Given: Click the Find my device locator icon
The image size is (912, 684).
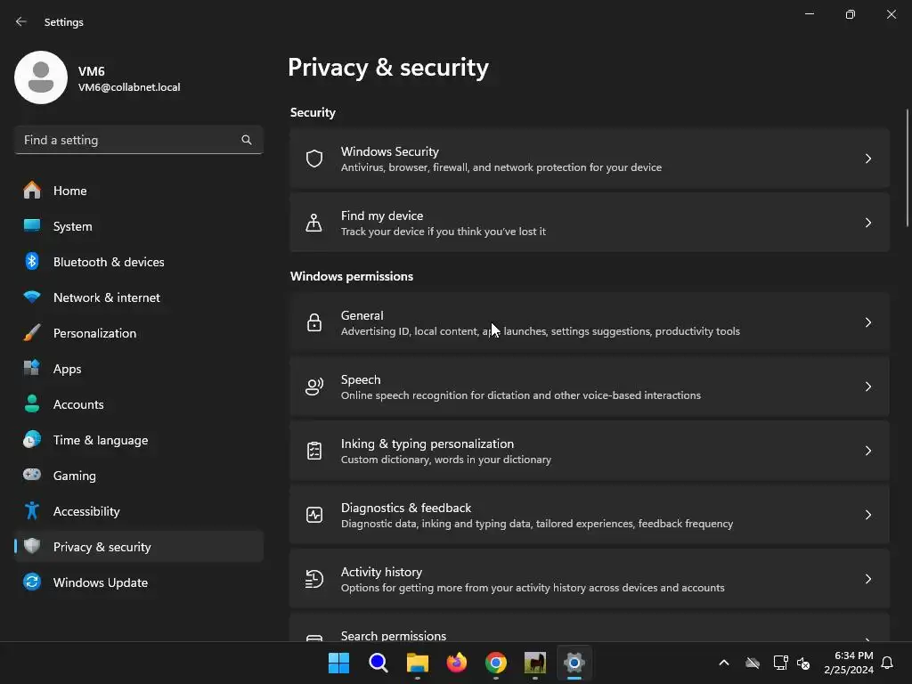Looking at the screenshot, I should point(314,222).
